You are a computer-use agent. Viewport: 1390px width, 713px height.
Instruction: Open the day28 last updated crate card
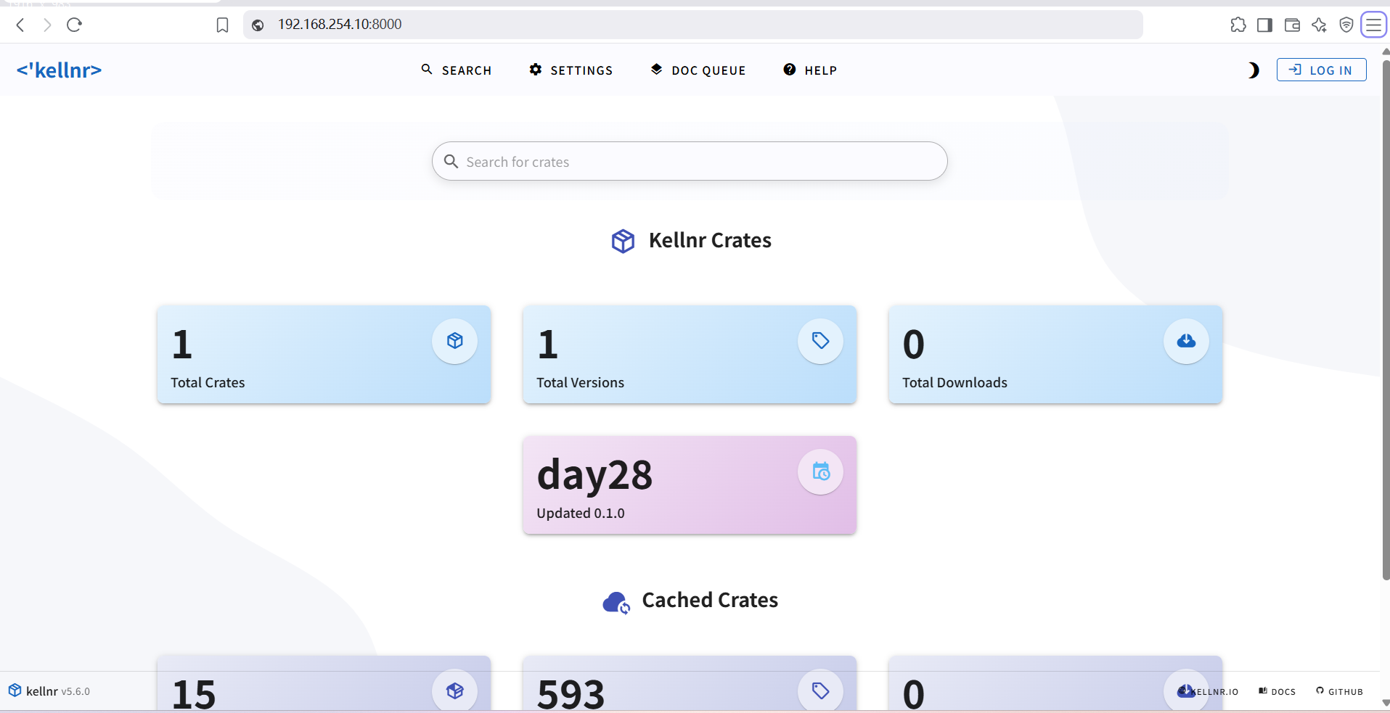[x=689, y=485]
